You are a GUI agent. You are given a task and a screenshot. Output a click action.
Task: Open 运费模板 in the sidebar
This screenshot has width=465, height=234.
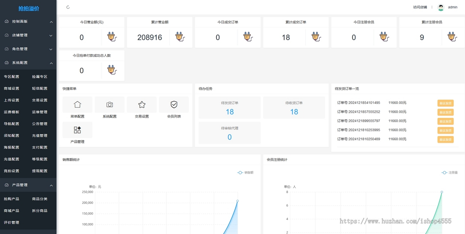coord(12,112)
